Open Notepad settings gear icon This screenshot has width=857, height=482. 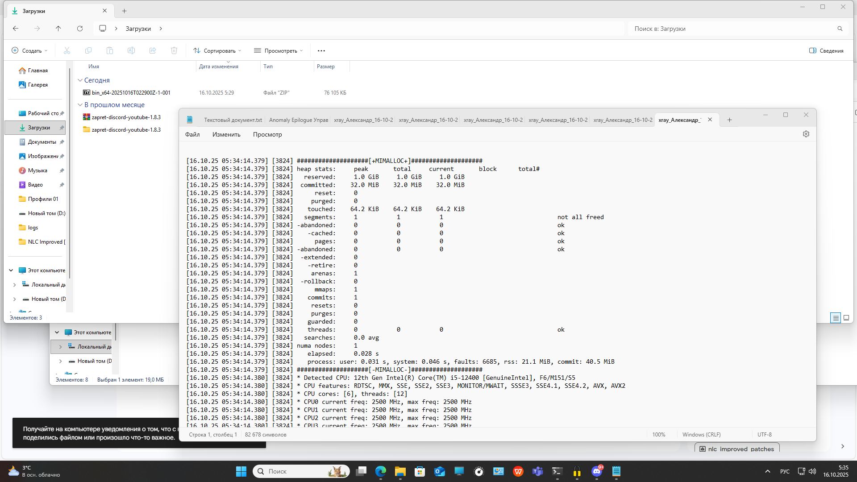(806, 134)
